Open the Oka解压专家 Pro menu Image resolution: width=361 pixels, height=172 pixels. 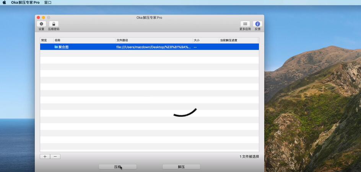pos(25,3)
